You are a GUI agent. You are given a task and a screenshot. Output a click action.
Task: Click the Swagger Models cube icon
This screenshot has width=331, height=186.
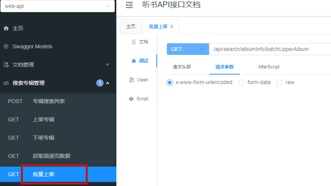pyautogui.click(x=6, y=46)
